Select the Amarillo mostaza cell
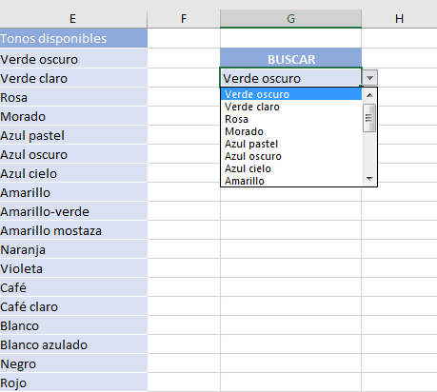This screenshot has height=392, width=437. click(x=73, y=229)
